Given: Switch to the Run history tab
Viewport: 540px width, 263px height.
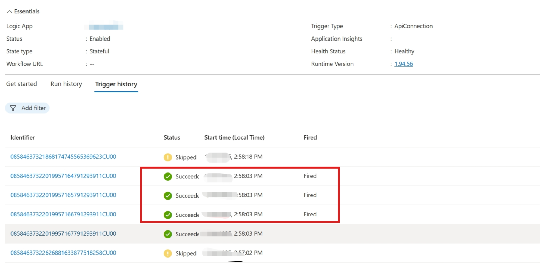Looking at the screenshot, I should point(66,84).
